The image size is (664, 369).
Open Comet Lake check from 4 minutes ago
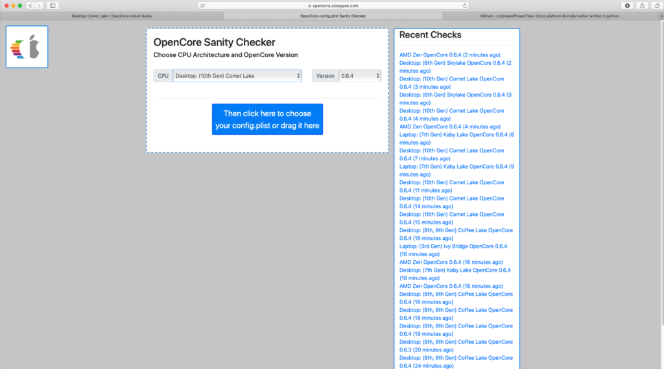click(x=451, y=115)
